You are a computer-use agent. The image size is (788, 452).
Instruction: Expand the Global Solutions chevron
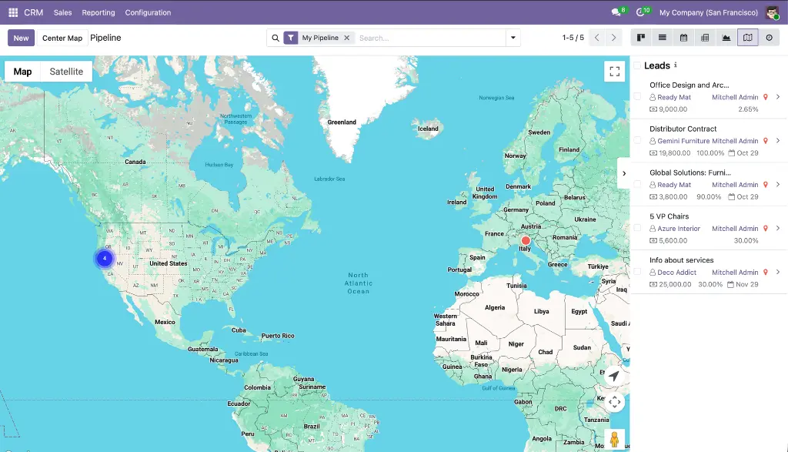click(x=778, y=185)
